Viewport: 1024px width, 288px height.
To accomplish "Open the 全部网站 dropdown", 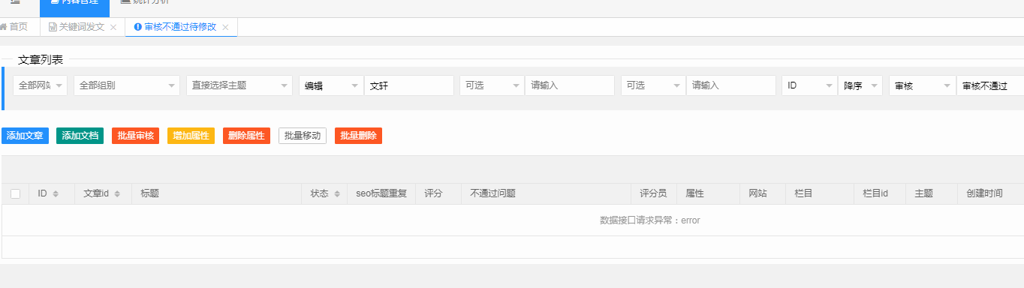I will point(40,85).
